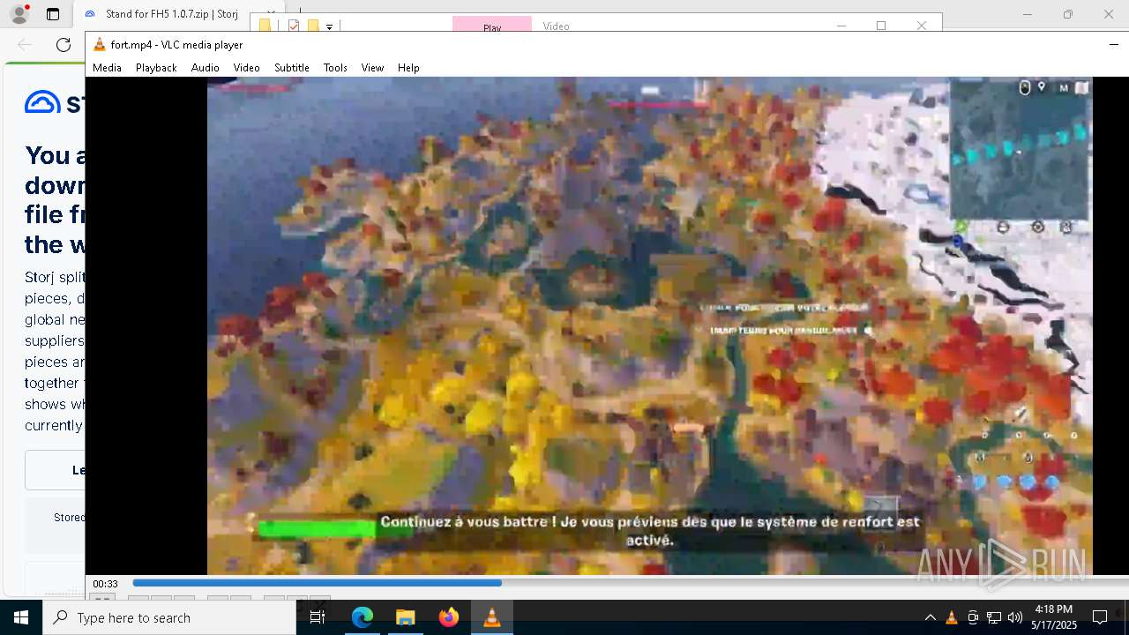The width and height of the screenshot is (1129, 635).
Task: Open Edge tab actions menu icon
Action: [53, 14]
